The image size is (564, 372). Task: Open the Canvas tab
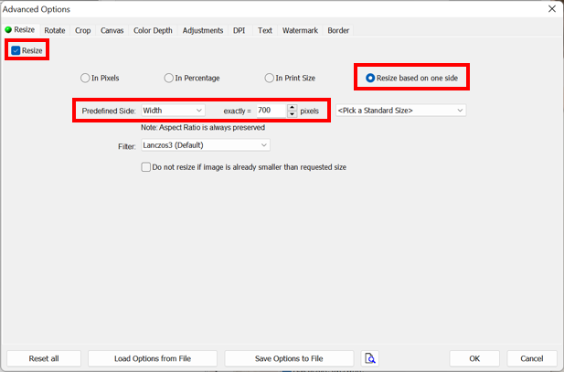pos(112,30)
